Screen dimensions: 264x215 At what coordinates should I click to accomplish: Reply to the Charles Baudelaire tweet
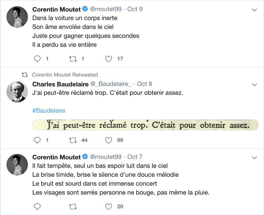[37, 140]
